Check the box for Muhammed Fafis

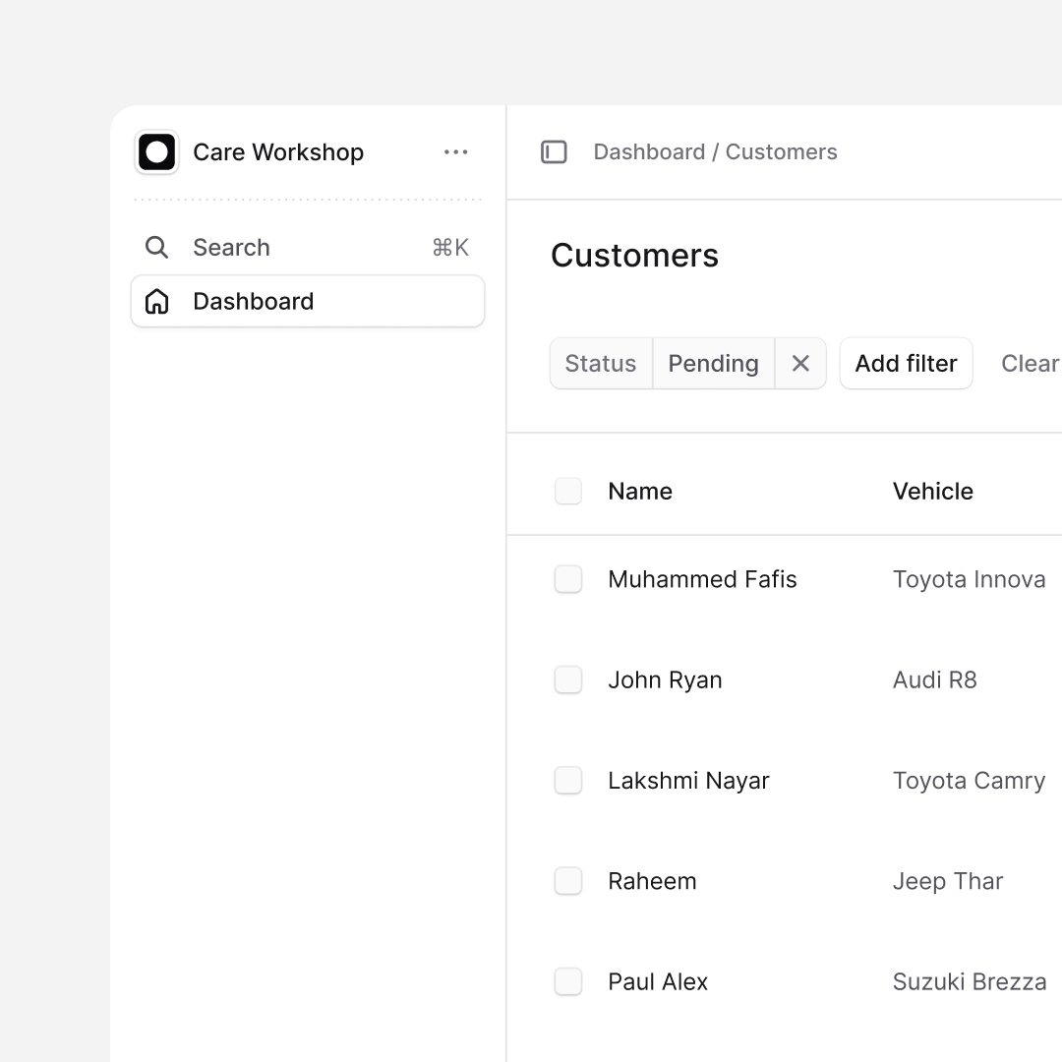[568, 579]
